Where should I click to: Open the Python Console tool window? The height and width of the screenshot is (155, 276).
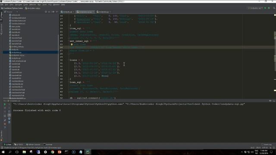click(33, 145)
